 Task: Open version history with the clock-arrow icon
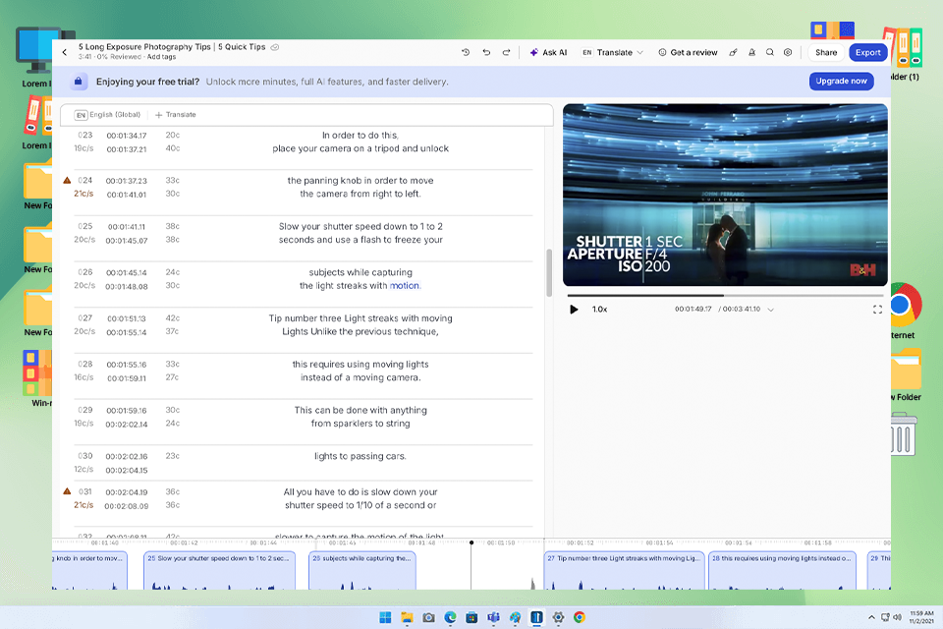click(465, 53)
